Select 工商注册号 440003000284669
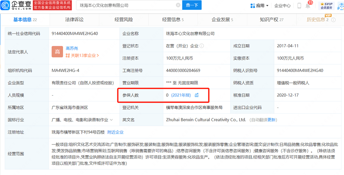 [183, 71]
